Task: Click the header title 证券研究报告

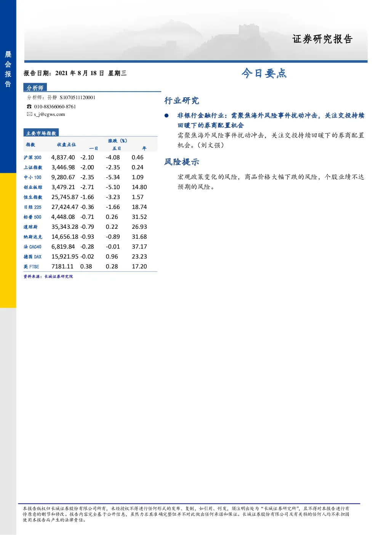Action: tap(322, 39)
